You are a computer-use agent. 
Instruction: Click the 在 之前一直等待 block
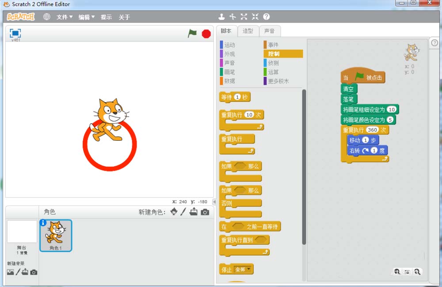250,227
